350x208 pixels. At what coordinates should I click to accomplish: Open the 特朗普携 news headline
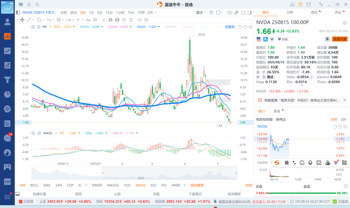[x=302, y=100]
